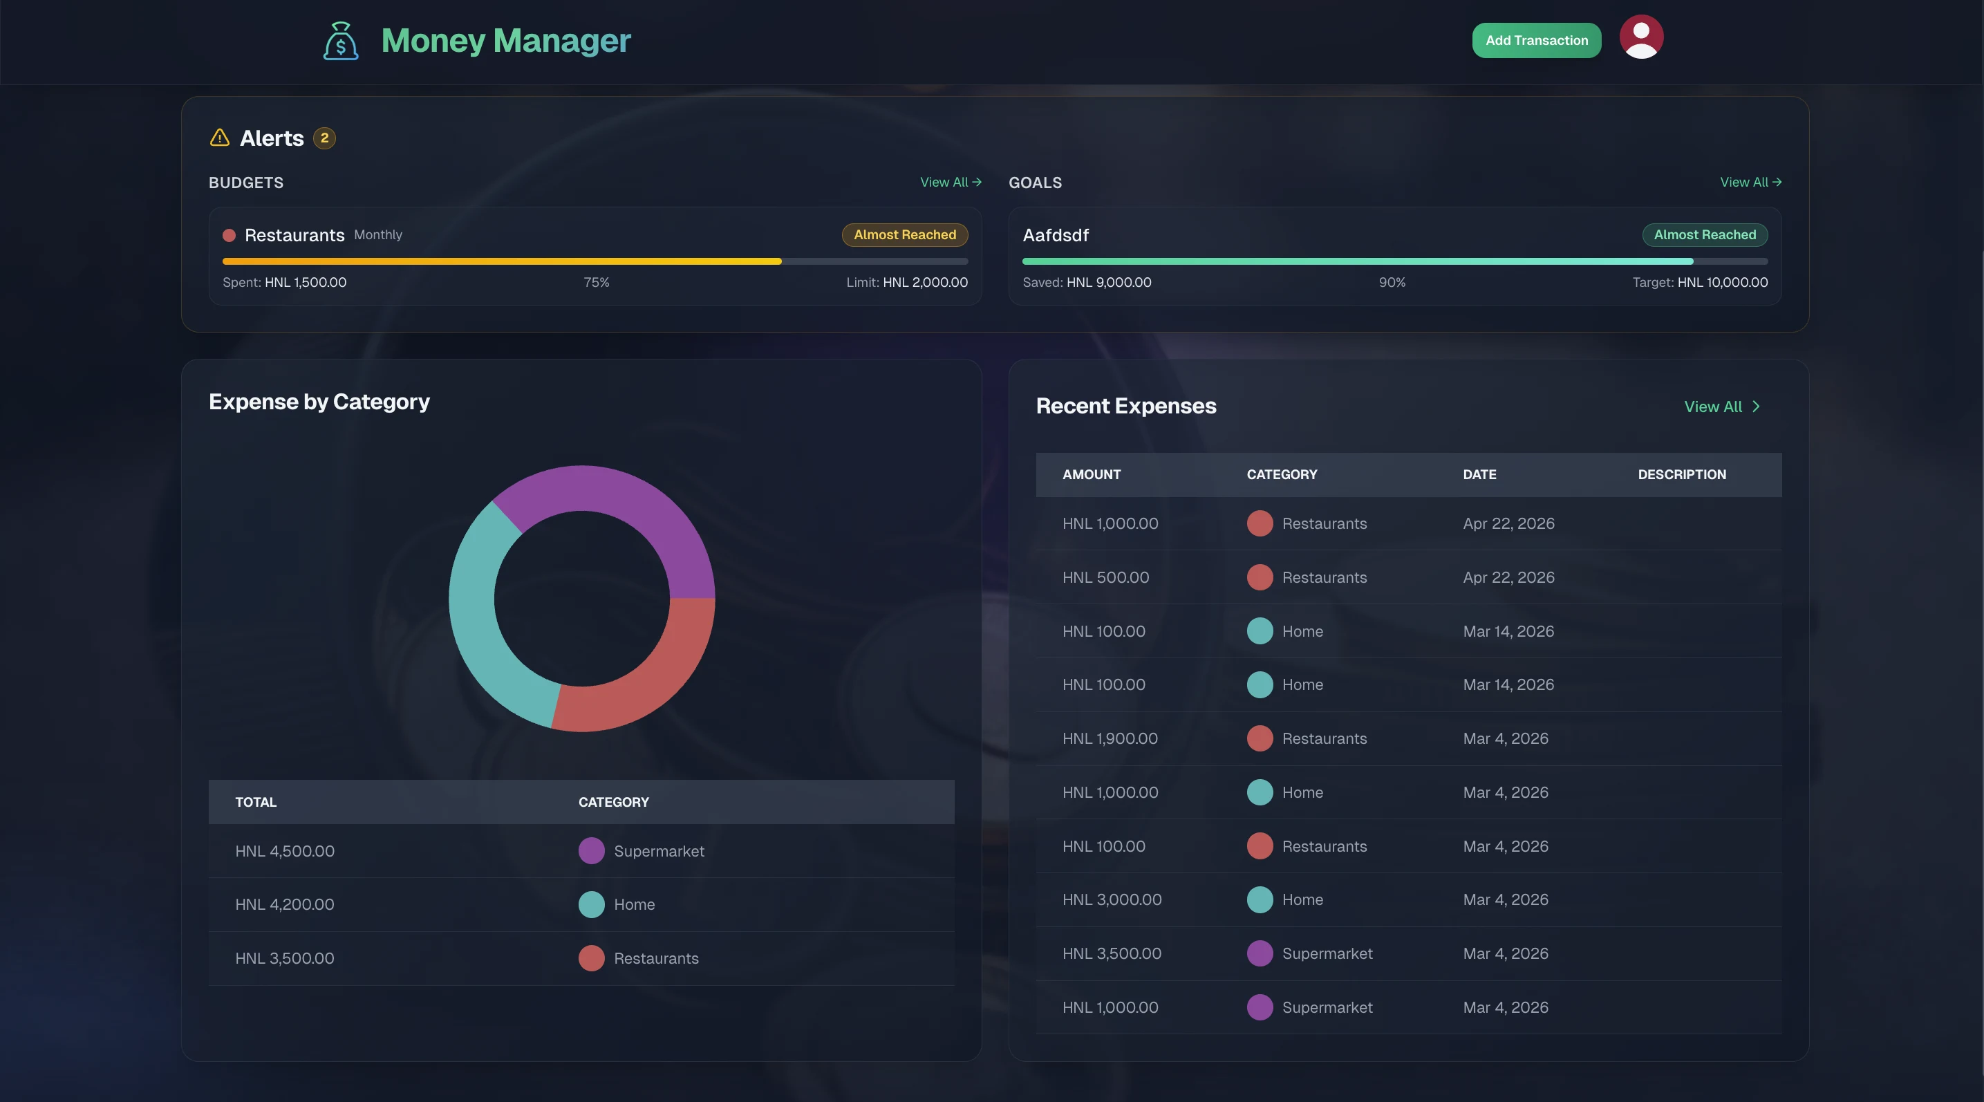Click the Restaurants icon in HNL 500.00 row

pyautogui.click(x=1260, y=577)
